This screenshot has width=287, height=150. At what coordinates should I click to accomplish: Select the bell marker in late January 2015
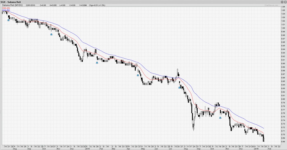[x=97, y=63]
